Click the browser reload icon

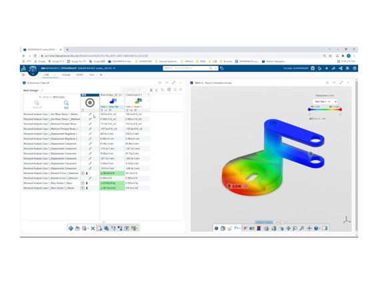(35, 56)
